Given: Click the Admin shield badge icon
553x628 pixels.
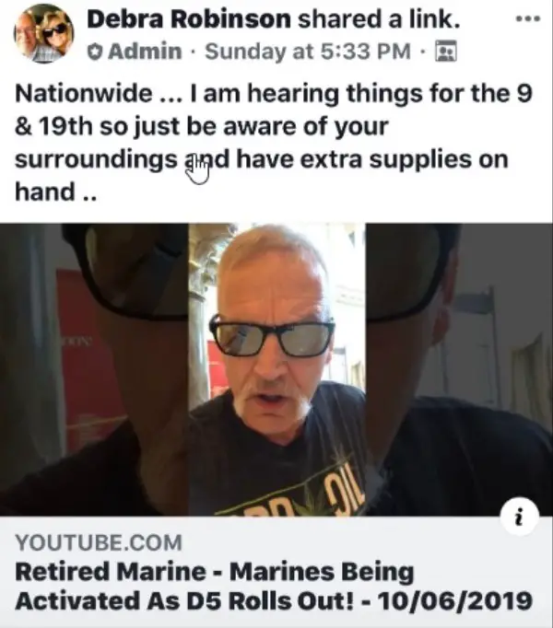Looking at the screenshot, I should coord(95,52).
